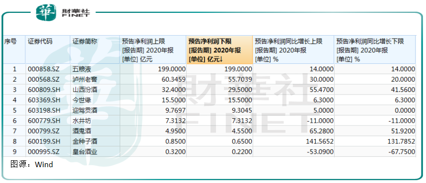Select the 0.8500 value cell
The width and height of the screenshot is (426, 183).
click(153, 142)
